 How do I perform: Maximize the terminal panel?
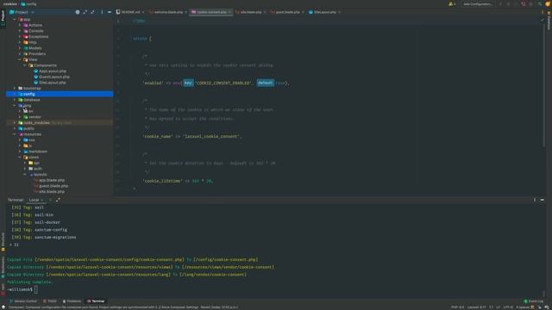tap(58, 200)
